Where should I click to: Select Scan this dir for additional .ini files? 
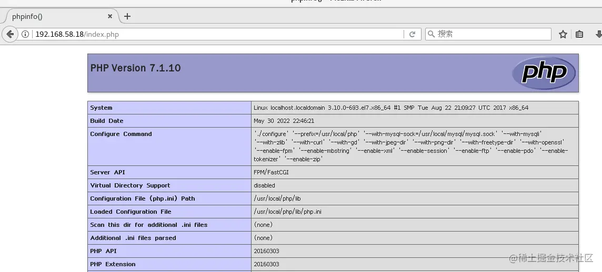point(148,225)
